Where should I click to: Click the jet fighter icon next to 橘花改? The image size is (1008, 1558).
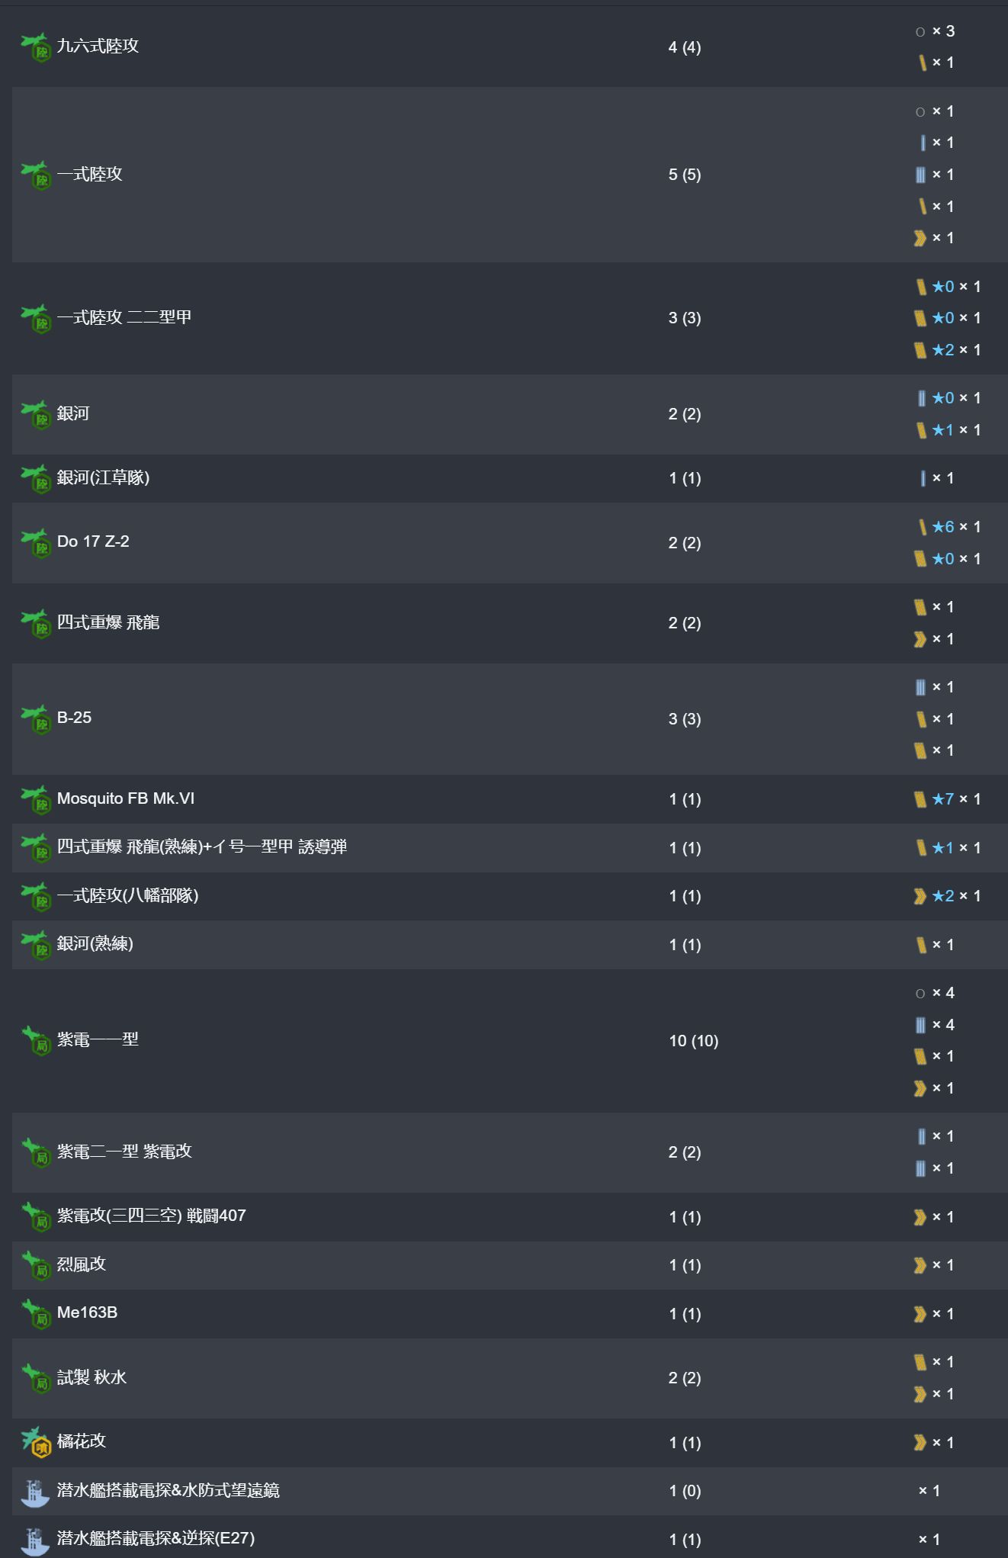[35, 1442]
